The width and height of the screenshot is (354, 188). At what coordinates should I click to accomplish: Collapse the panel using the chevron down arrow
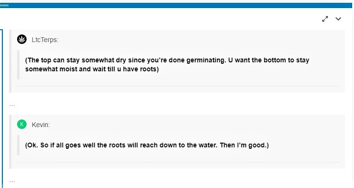click(338, 19)
